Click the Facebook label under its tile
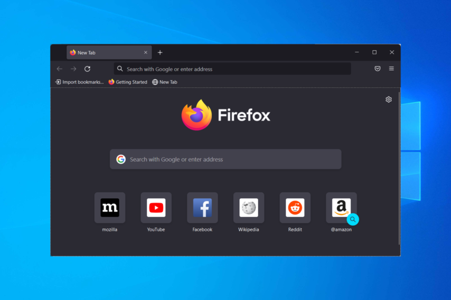The height and width of the screenshot is (300, 451). click(203, 230)
